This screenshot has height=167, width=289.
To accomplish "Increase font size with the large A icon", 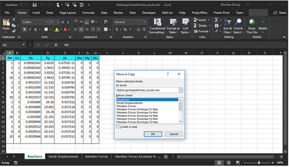I will 63,22.
